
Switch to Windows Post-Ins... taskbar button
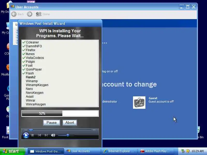46,151
